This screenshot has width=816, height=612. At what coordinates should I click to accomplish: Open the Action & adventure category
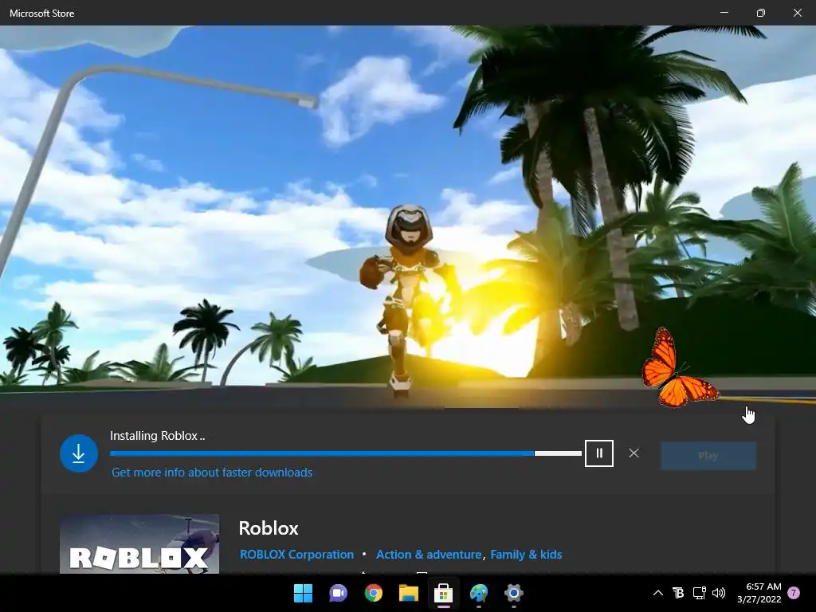point(429,555)
